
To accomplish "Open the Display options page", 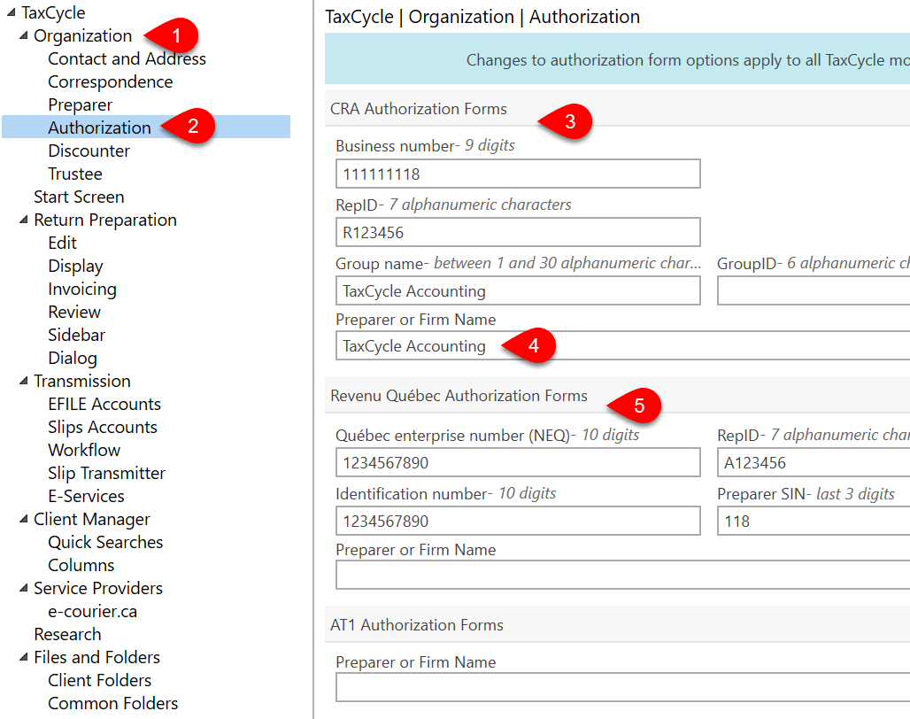I will point(75,266).
